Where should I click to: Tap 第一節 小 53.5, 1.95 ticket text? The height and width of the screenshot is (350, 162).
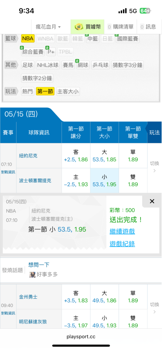57,229
